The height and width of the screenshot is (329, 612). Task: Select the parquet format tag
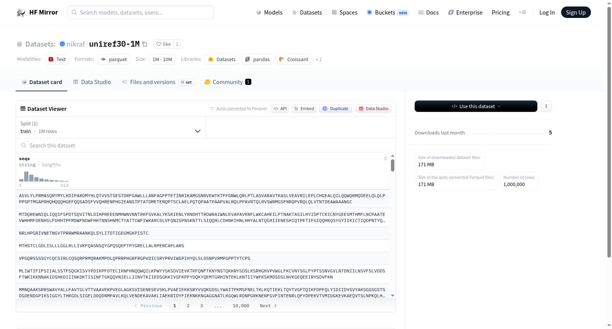[x=114, y=59]
